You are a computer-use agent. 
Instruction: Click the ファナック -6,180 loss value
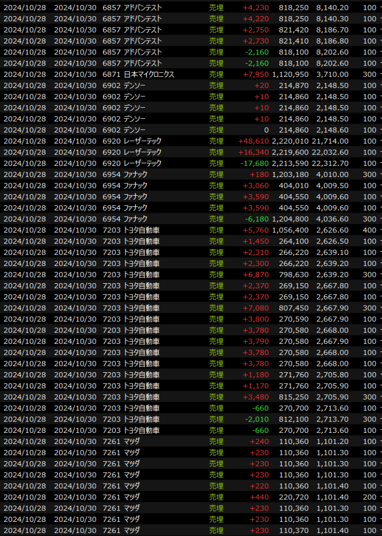pyautogui.click(x=257, y=219)
